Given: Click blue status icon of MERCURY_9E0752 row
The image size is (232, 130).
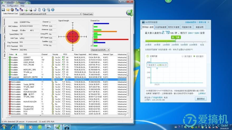Looking at the screenshot, I should tap(10, 77).
